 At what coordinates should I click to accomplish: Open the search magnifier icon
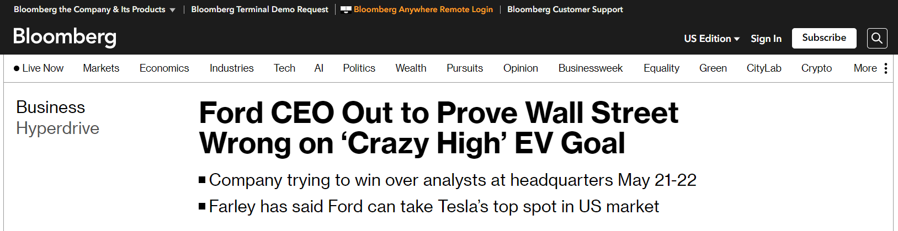877,39
